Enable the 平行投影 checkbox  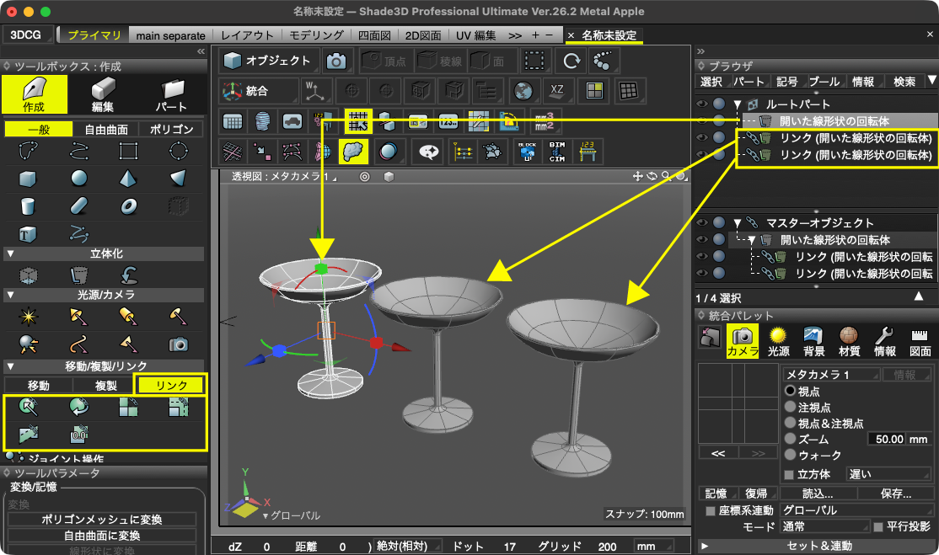tap(878, 527)
